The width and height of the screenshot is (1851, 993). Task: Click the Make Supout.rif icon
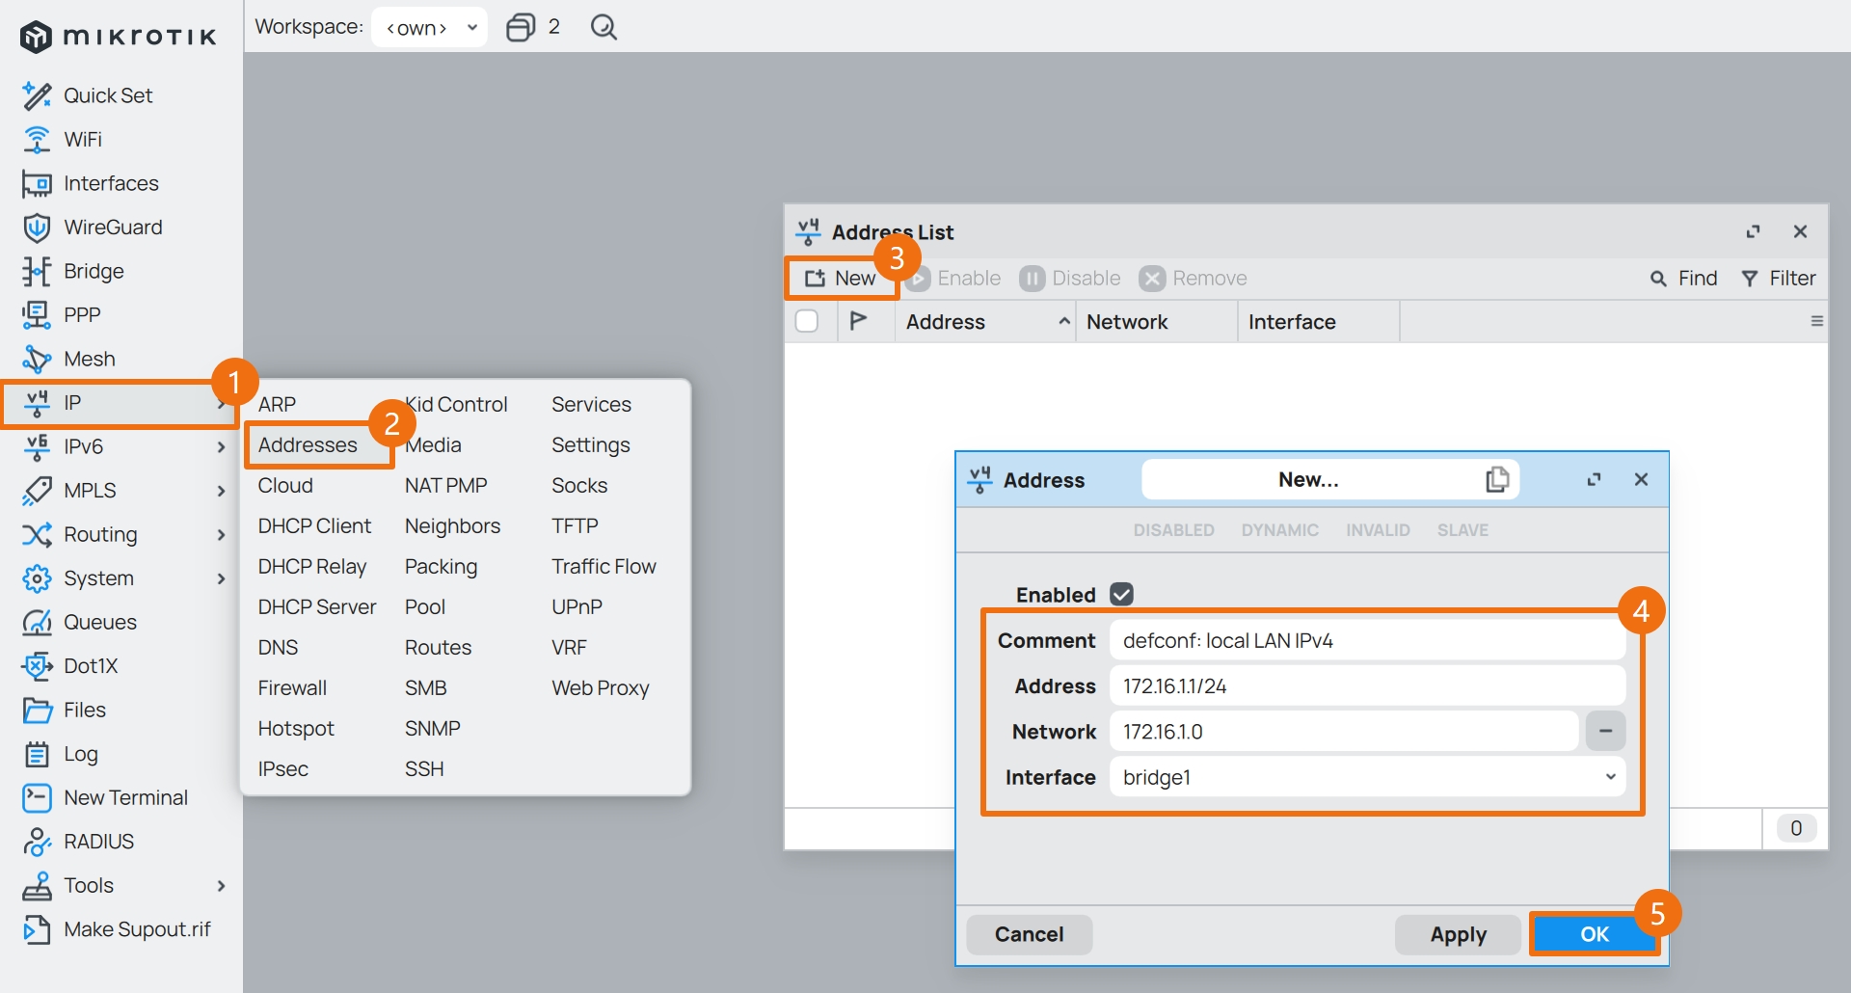point(37,929)
